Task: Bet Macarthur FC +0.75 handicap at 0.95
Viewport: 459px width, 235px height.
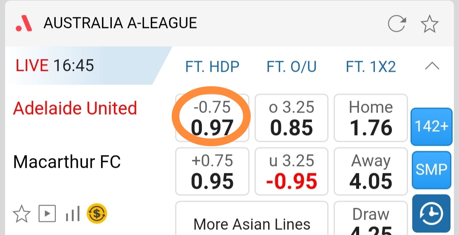Action: [212, 171]
